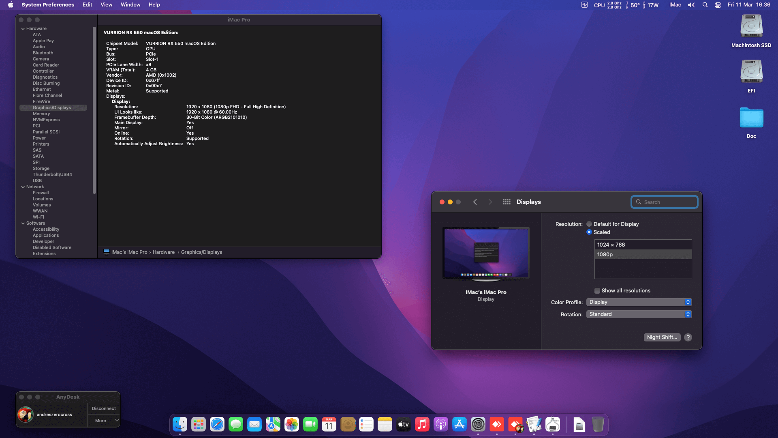Select Thunderbolt/USB4 in sidebar
778x438 pixels.
[x=52, y=175]
